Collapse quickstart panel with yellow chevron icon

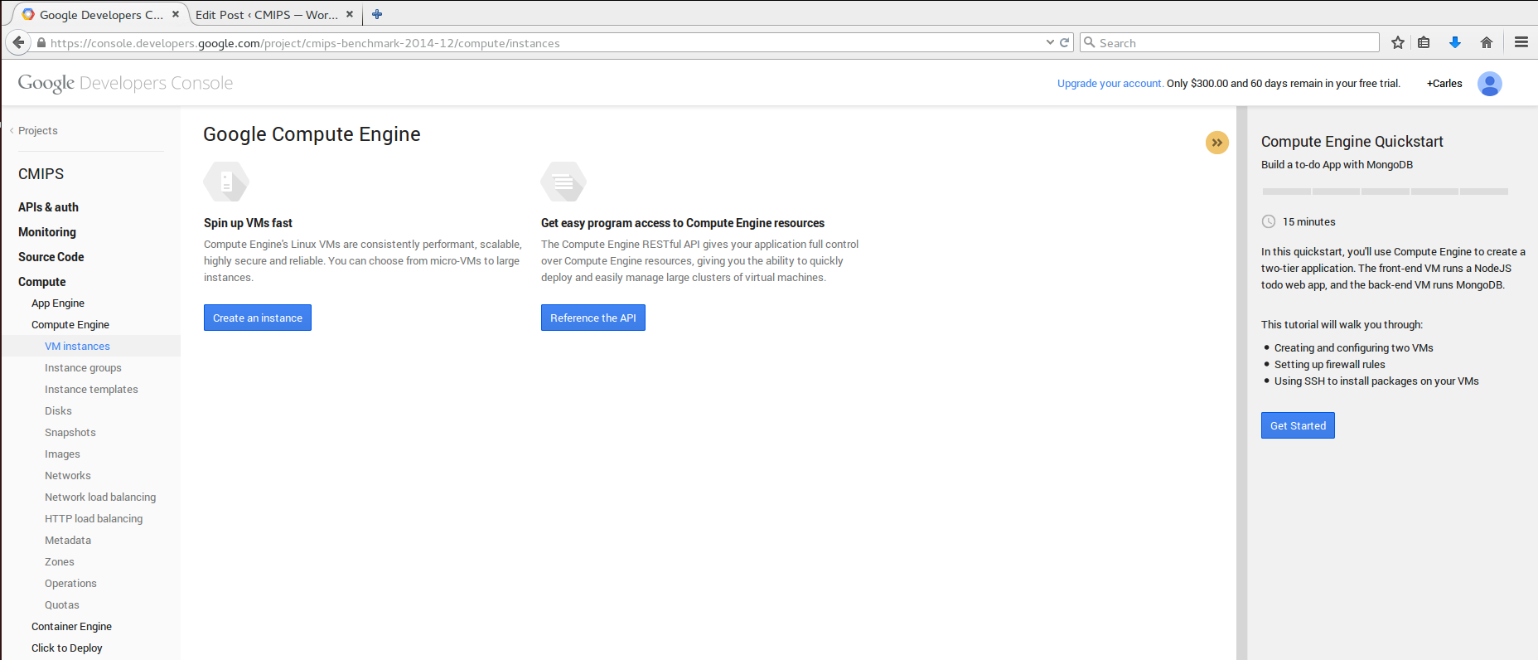1217,143
